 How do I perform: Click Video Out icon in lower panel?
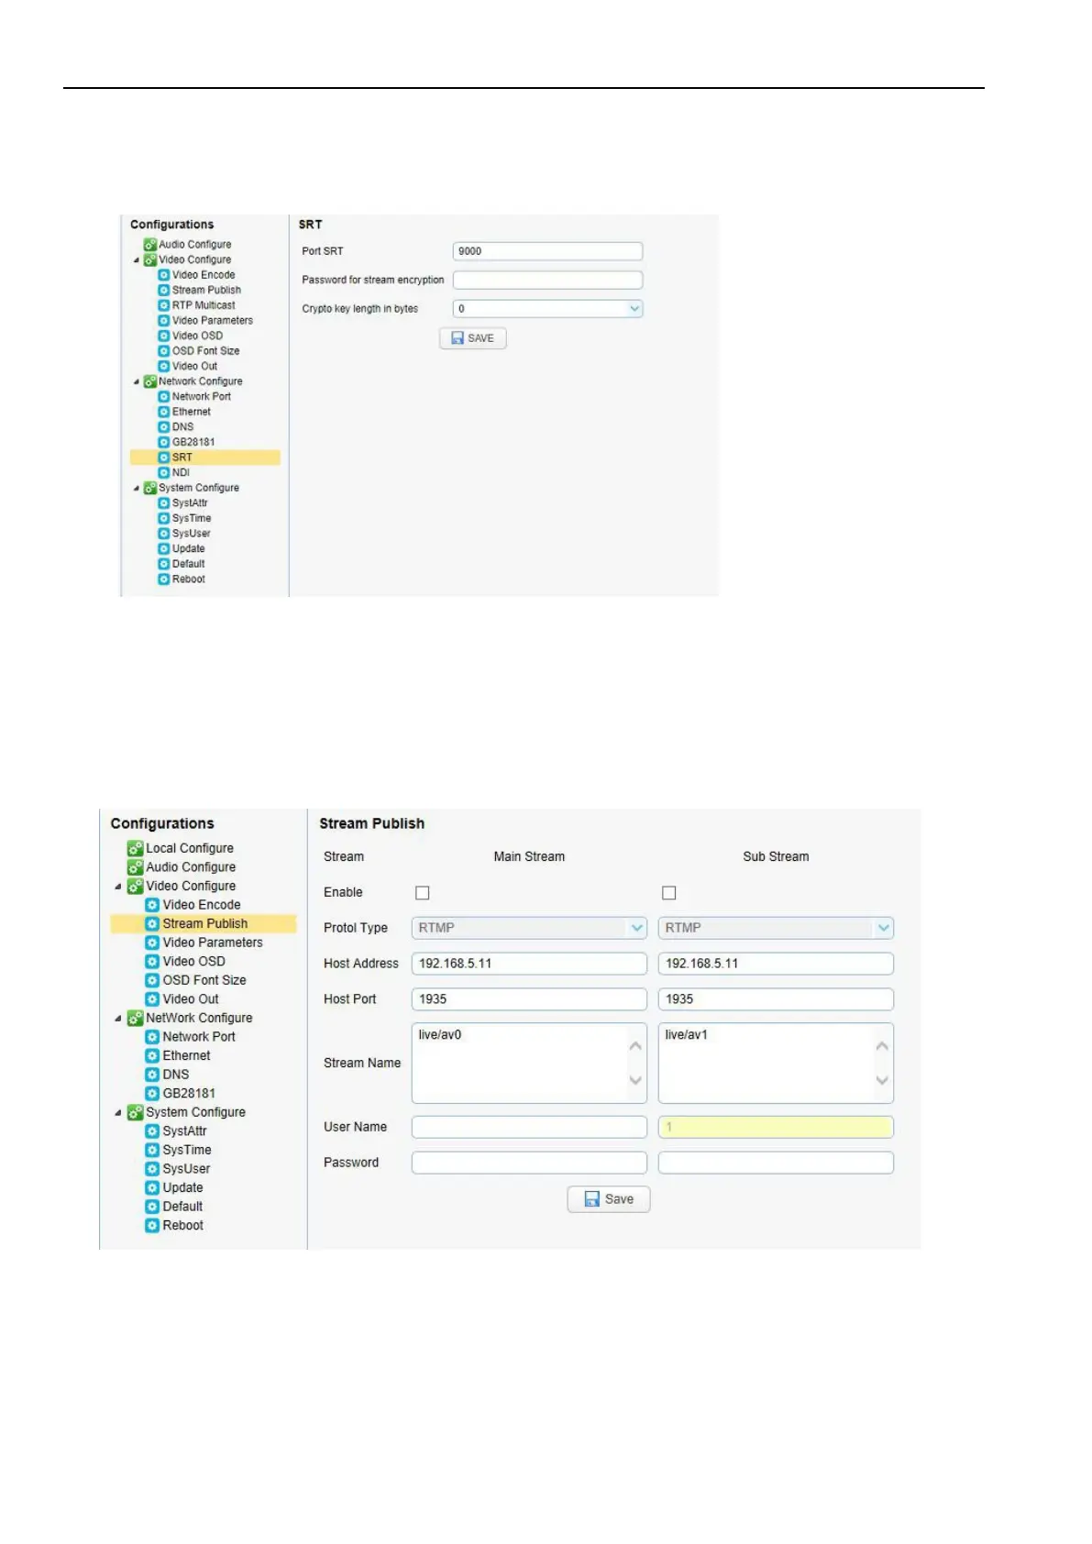pyautogui.click(x=152, y=998)
